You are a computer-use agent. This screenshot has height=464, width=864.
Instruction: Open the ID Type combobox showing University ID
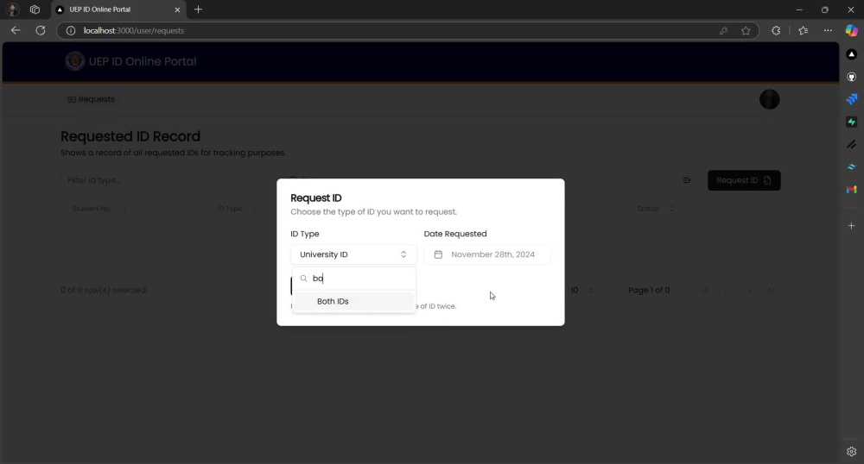[353, 254]
